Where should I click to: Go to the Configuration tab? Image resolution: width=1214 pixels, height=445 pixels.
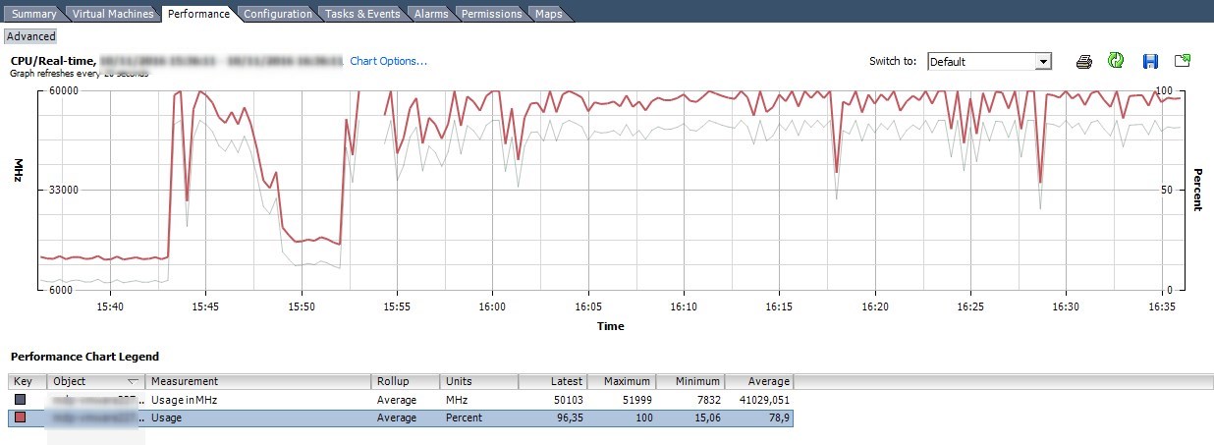click(278, 14)
